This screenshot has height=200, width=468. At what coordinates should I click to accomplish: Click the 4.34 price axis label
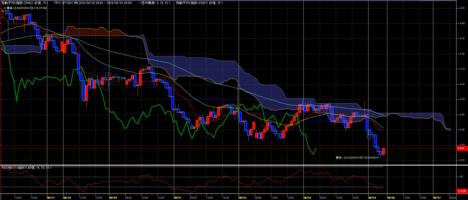click(x=462, y=69)
